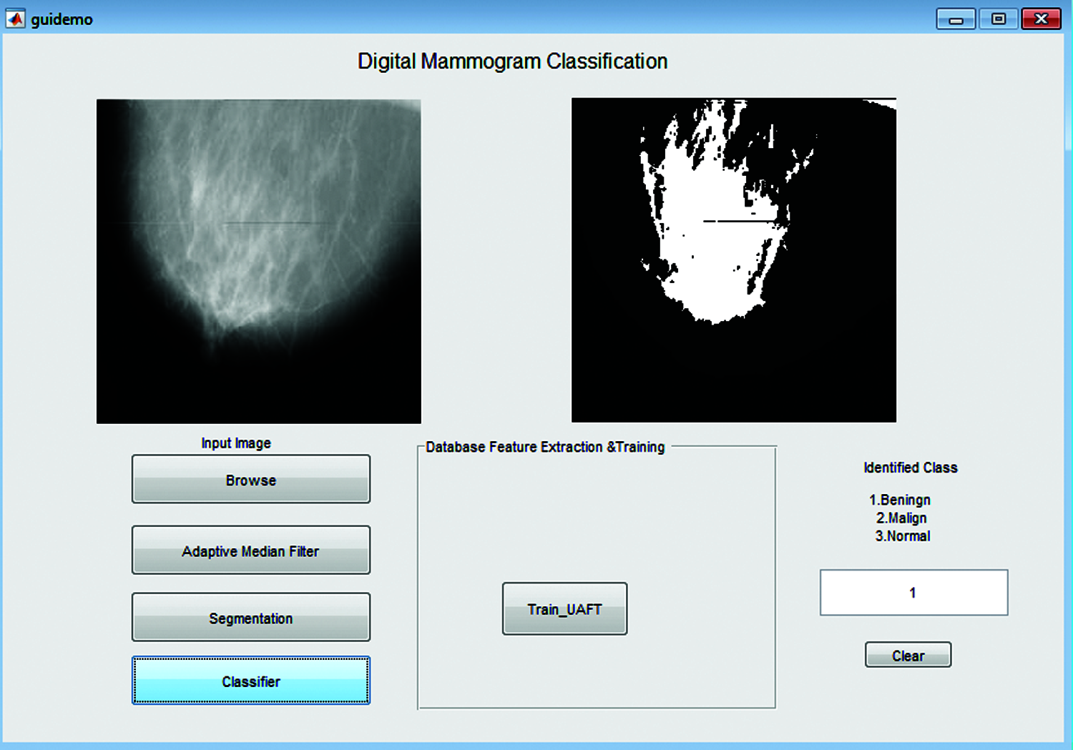Run the Segmentation step
The image size is (1073, 750).
(250, 618)
